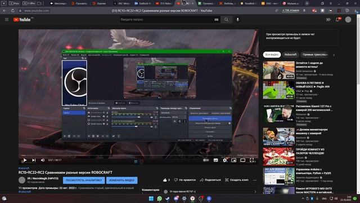Toggle the autoplay switch in player

point(206,160)
